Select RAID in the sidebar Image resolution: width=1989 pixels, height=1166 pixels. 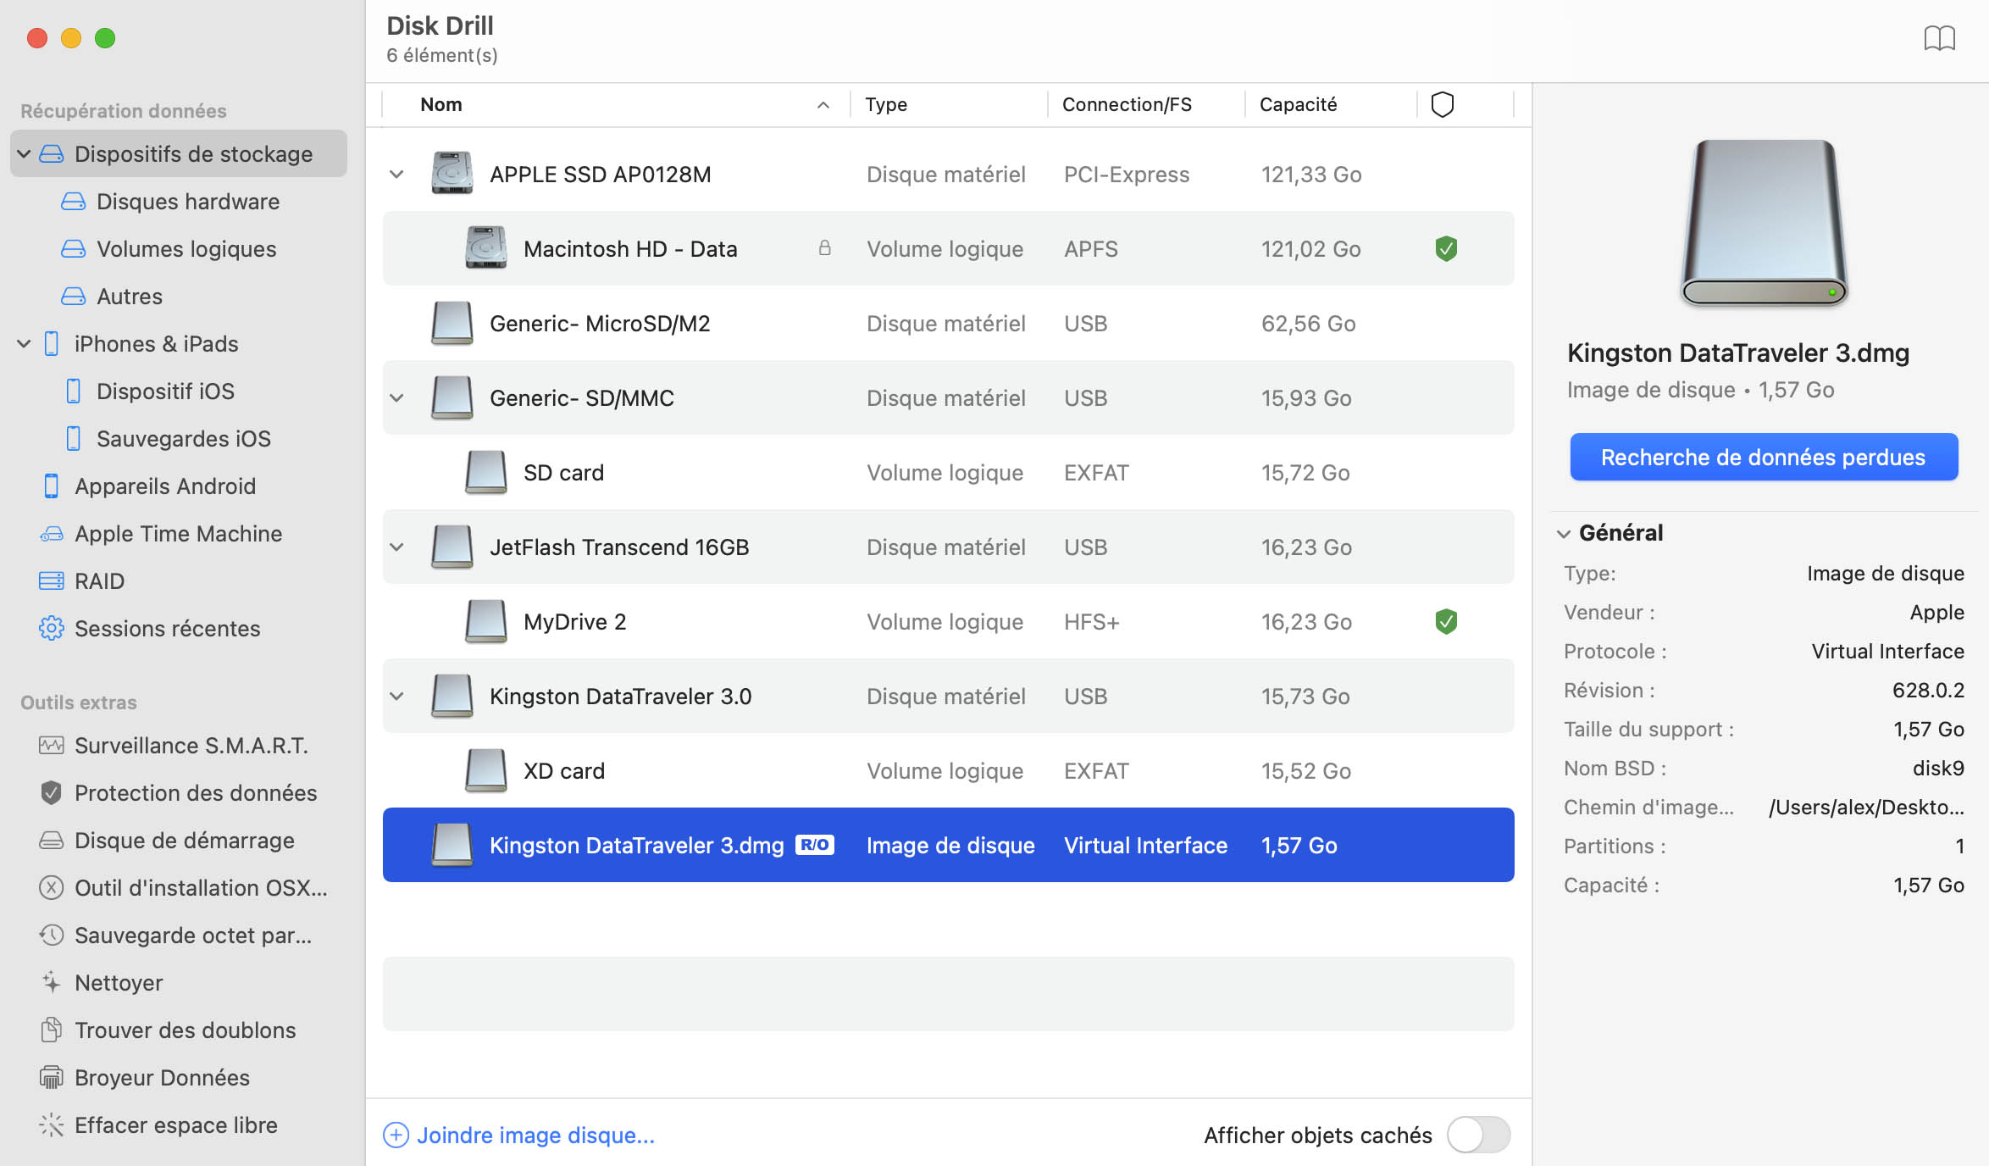pos(81,580)
